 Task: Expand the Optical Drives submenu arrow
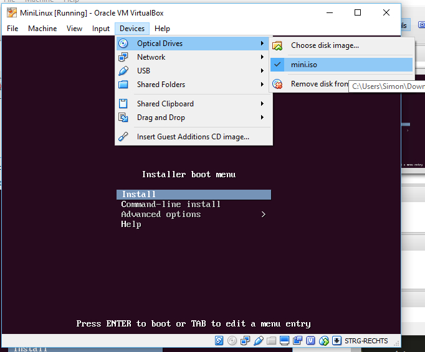click(x=262, y=44)
